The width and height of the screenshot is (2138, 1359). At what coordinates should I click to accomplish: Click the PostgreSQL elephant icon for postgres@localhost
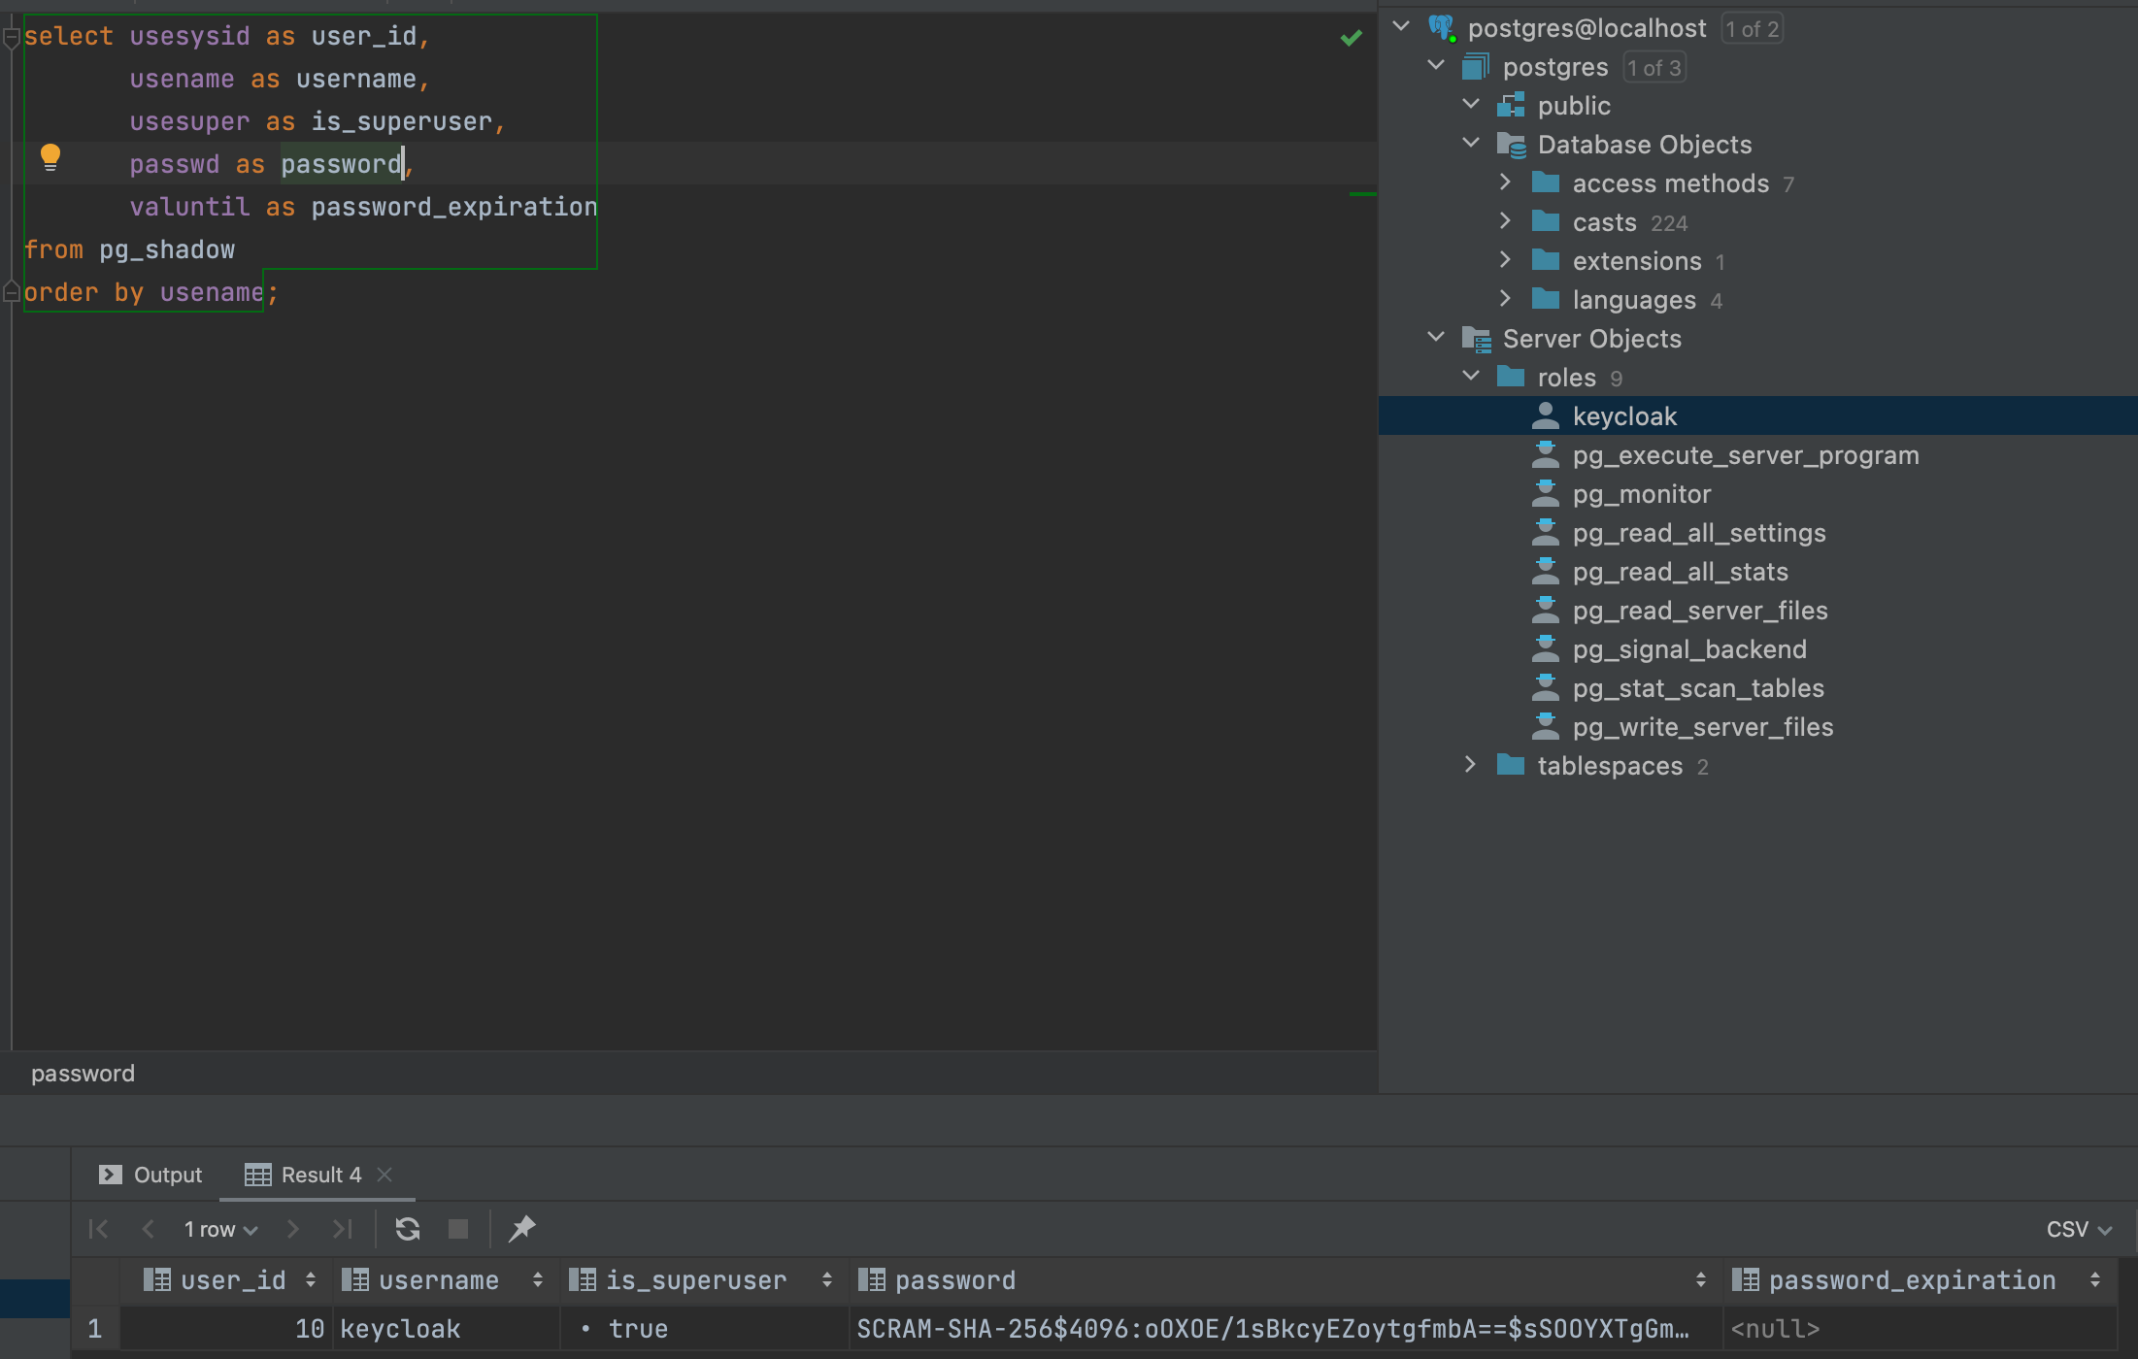[1440, 27]
